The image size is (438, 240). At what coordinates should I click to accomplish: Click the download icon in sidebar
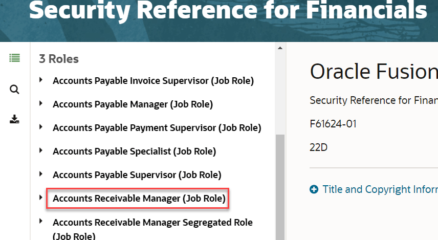point(14,119)
